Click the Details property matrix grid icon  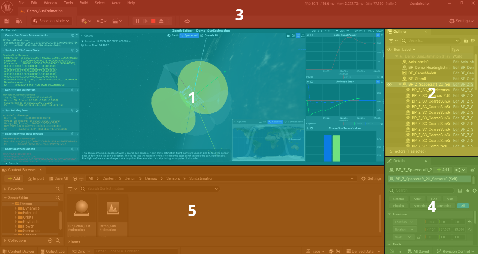point(460,190)
